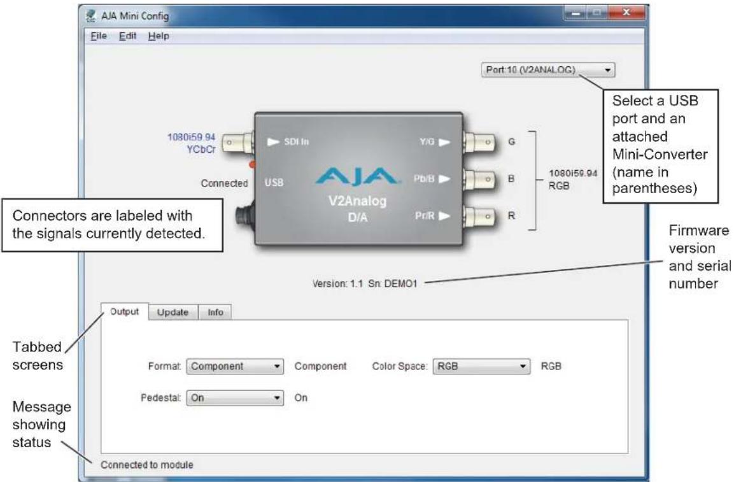Switch to the Update tab
The height and width of the screenshot is (482, 734).
[173, 313]
